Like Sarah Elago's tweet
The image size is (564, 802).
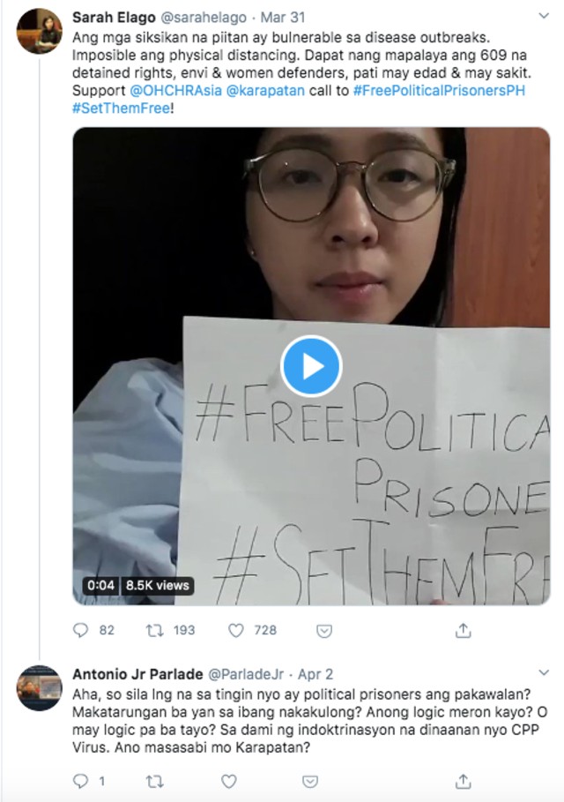point(235,630)
